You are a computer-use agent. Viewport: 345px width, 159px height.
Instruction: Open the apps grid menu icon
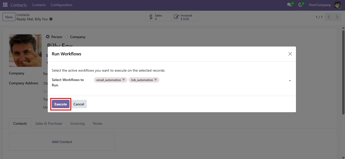[5, 5]
